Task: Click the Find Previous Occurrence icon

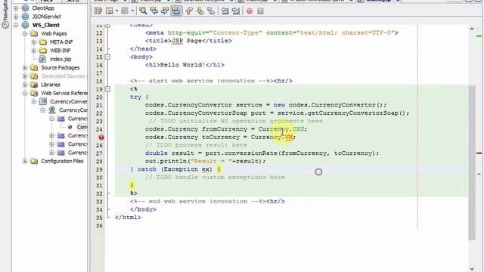Action: [x=154, y=11]
